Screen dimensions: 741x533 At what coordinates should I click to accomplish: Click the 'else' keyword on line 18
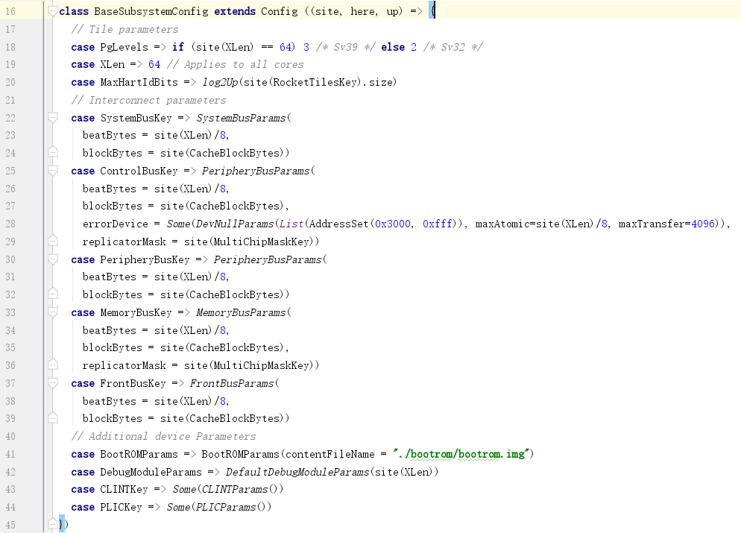pyautogui.click(x=393, y=47)
